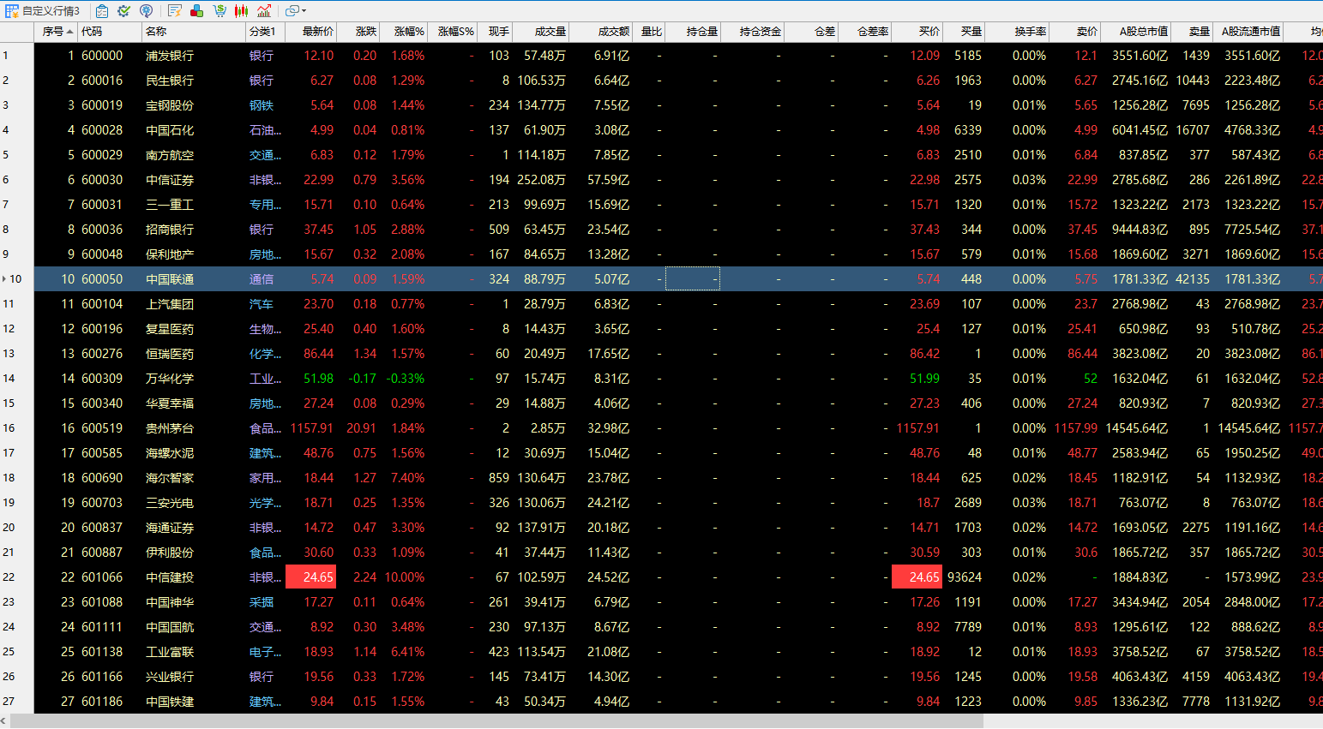Click 三安光电 stock name

[170, 503]
